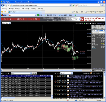This screenshot has height=102, width=106.
Task: Open the レイアウト1 layout dropdown
Action: (x=76, y=19)
